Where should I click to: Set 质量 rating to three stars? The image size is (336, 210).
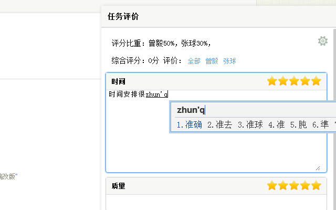coord(294,185)
